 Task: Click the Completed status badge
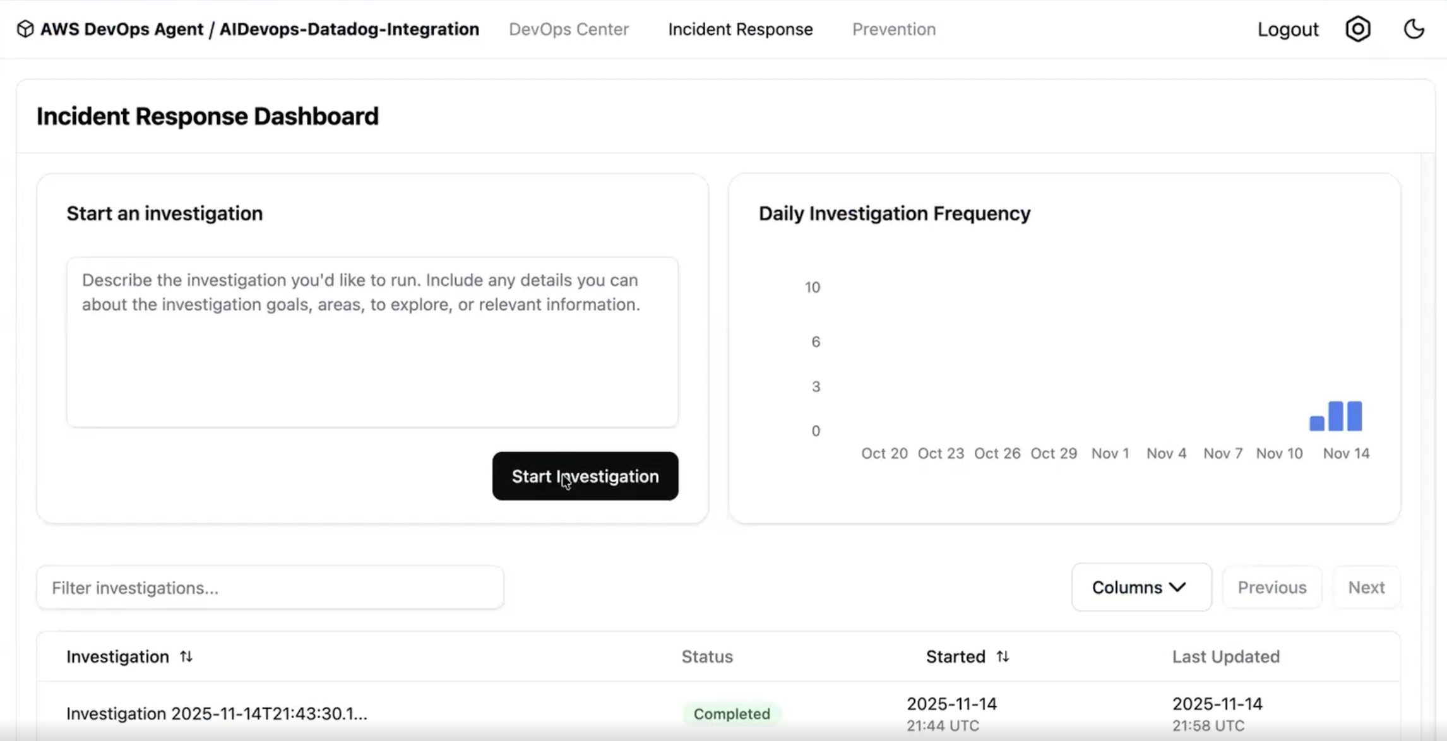[732, 714]
